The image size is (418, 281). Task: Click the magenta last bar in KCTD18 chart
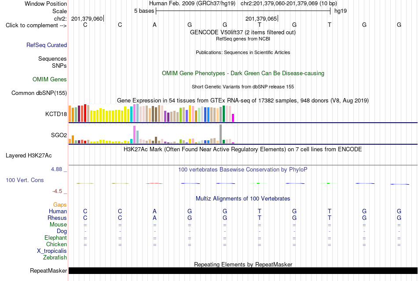tap(233, 118)
